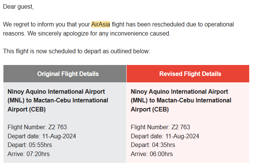The height and width of the screenshot is (164, 253).
Task: Click the Dear guest greeting
Action: 18,7
